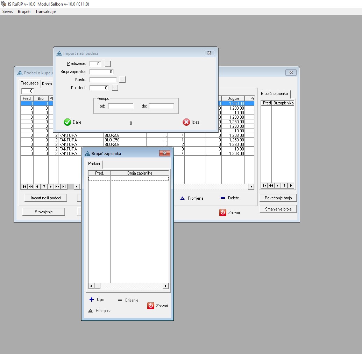The width and height of the screenshot is (362, 354).
Task: Click the Promjena triangle icon in main window
Action: click(182, 198)
